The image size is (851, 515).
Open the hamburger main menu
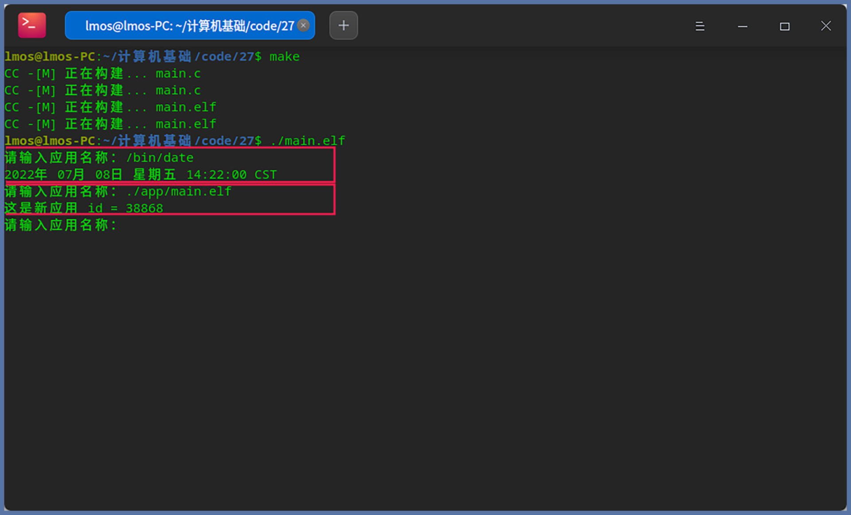(699, 26)
